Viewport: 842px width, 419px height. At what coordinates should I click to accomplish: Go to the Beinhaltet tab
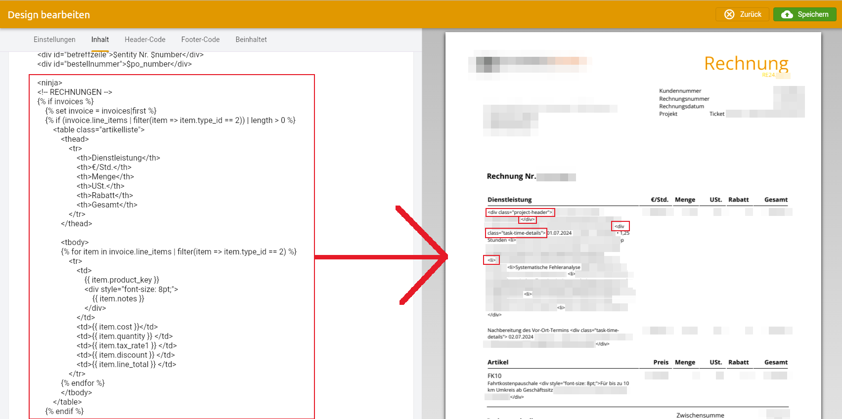251,40
